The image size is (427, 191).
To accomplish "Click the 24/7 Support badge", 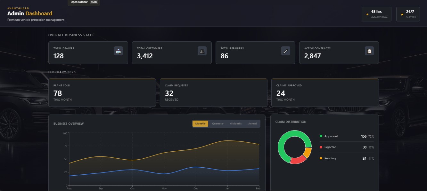I will (408, 14).
